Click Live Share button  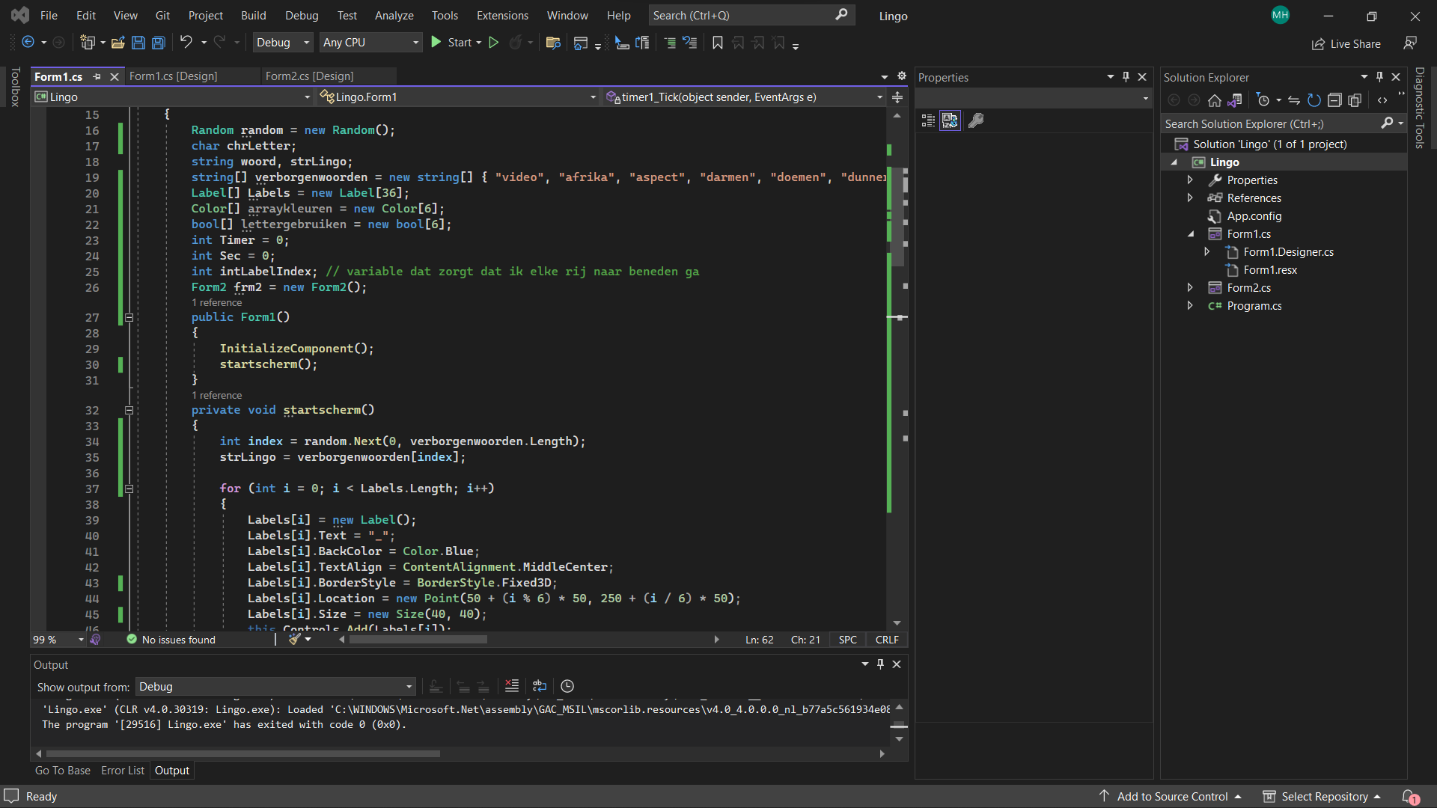(x=1346, y=43)
